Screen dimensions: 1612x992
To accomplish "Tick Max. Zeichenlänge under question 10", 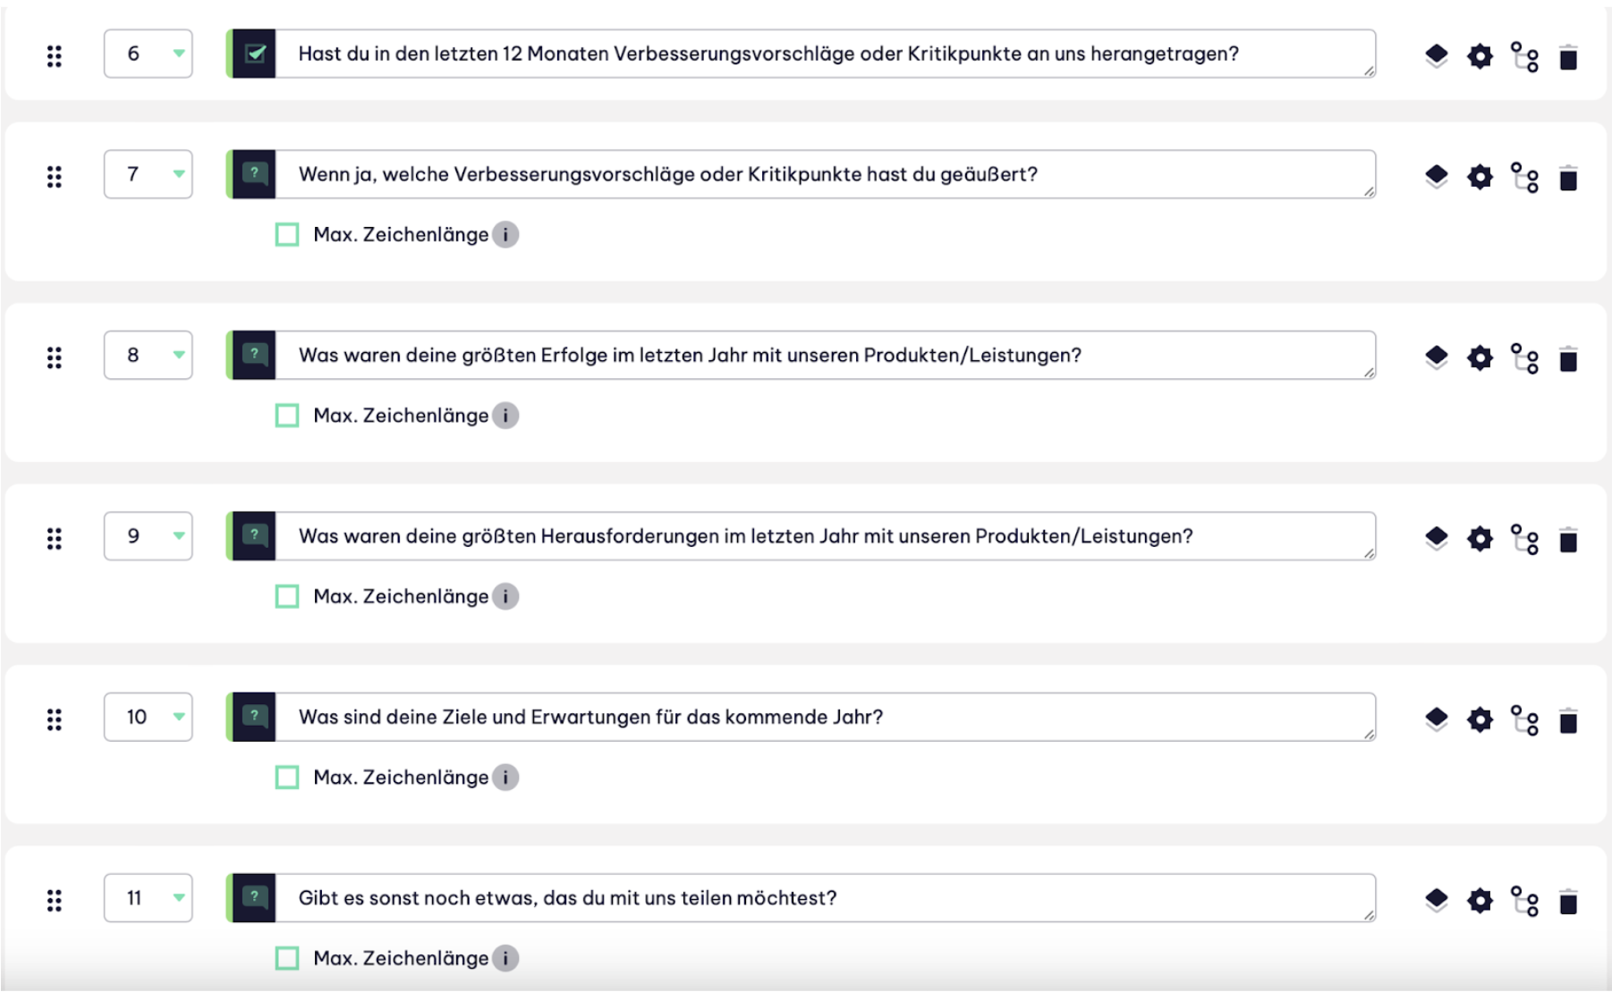I will coord(287,778).
